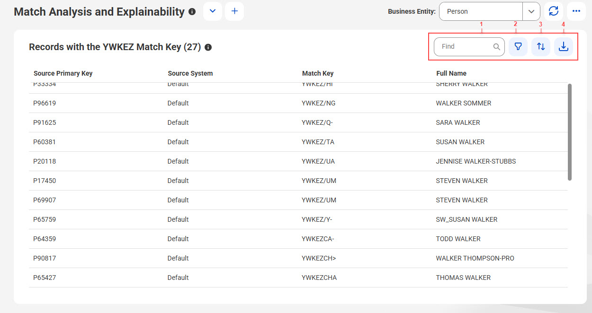Click Default source system in P64359 row

178,239
